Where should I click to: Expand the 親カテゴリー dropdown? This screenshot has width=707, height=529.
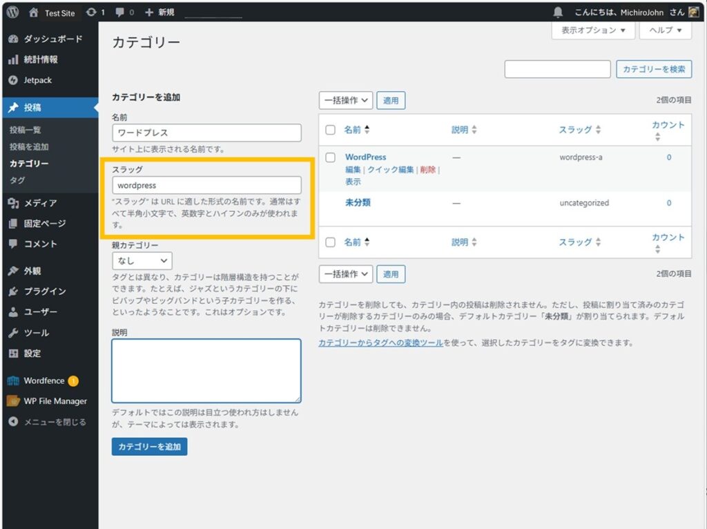click(142, 261)
